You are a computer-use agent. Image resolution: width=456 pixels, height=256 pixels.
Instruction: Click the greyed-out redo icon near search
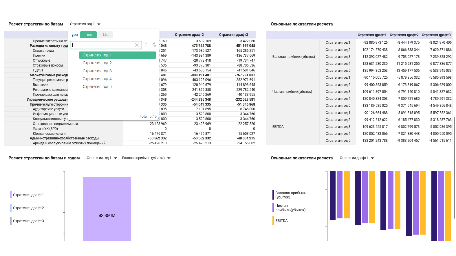click(x=146, y=45)
